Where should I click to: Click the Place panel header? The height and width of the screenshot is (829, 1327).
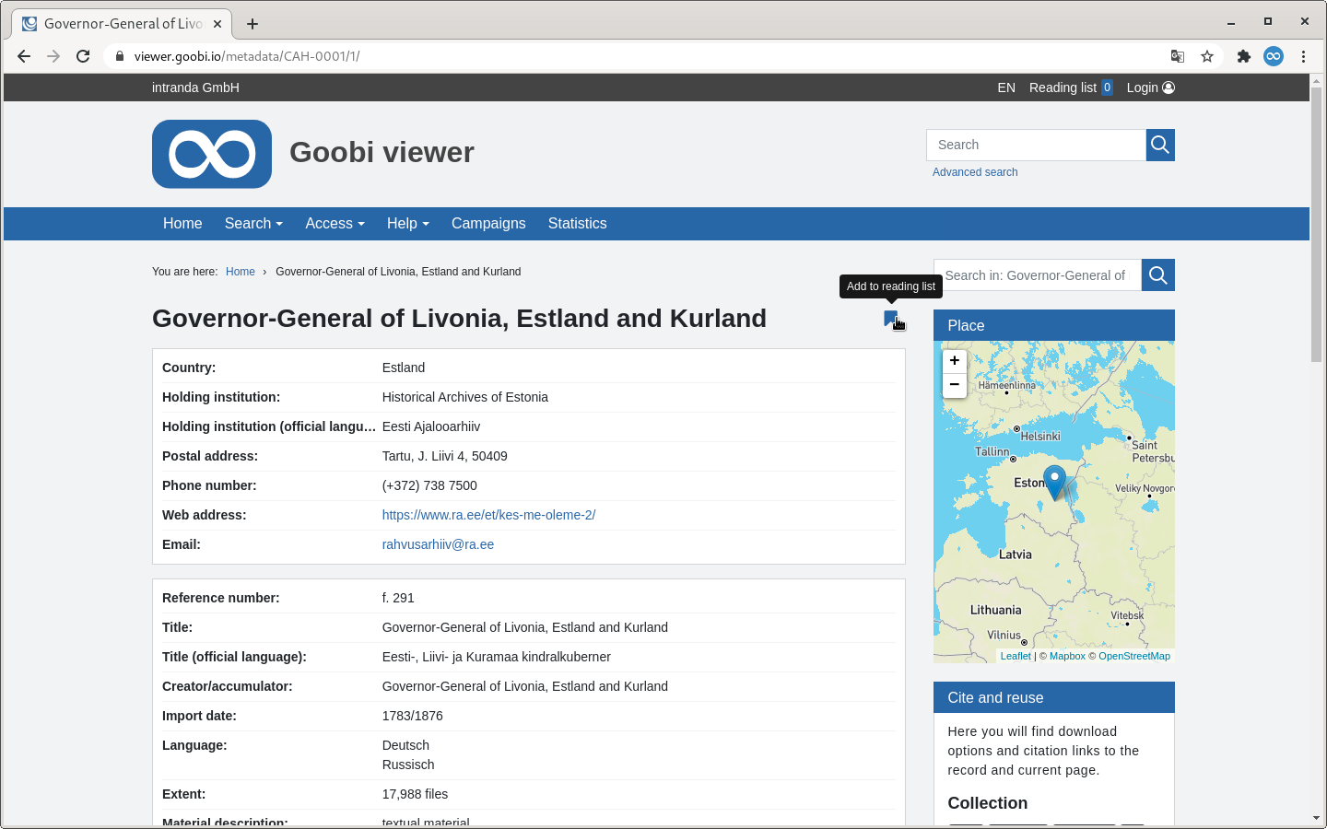coord(1054,325)
